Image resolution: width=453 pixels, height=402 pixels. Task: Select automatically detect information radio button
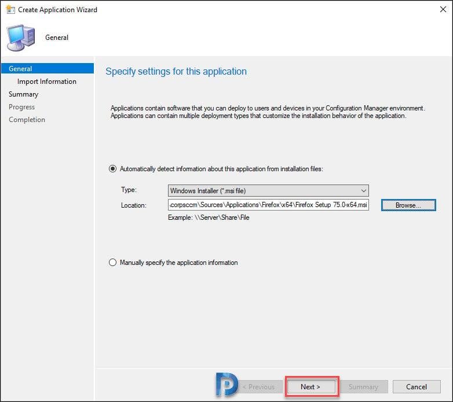(x=113, y=169)
